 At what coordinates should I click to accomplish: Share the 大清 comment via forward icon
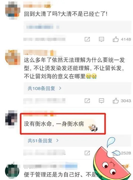pyautogui.click(x=87, y=39)
